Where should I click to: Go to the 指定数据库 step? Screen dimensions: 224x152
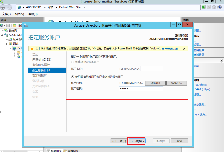point(39,76)
